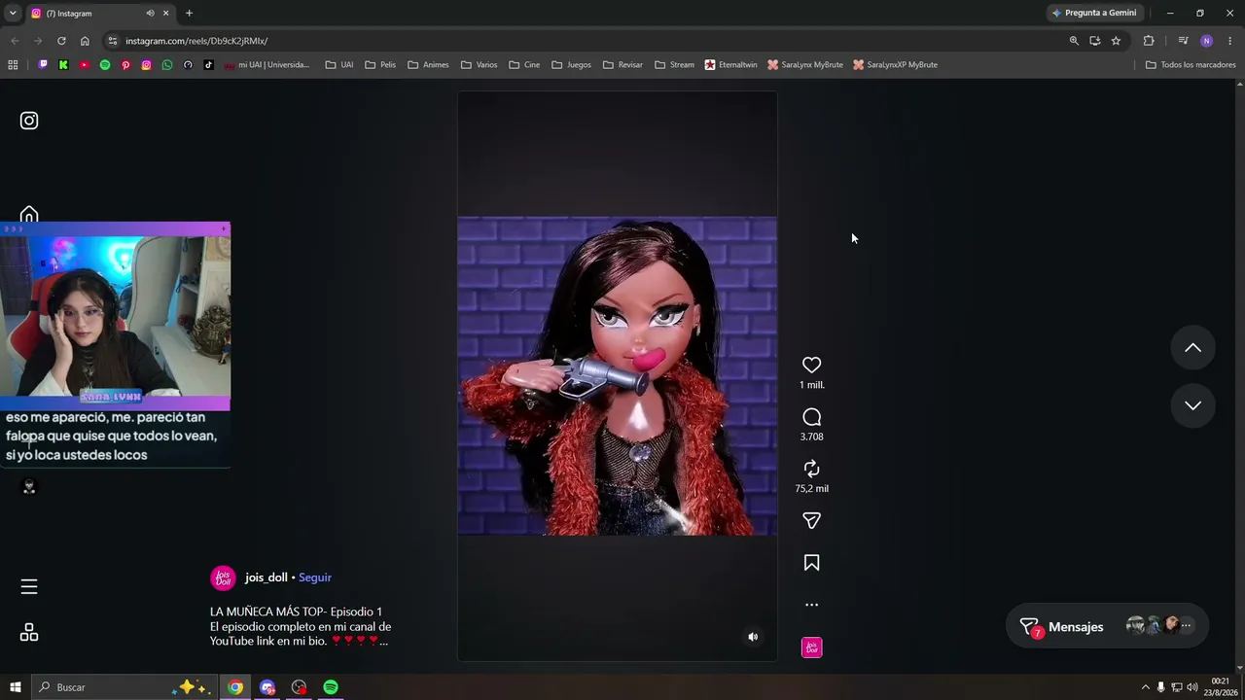
Task: Open the Twitch bookmark
Action: (43, 65)
